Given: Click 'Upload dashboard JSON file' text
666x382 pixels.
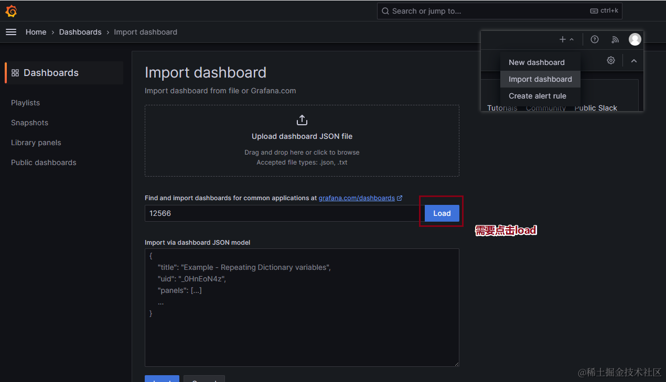Looking at the screenshot, I should tap(302, 136).
